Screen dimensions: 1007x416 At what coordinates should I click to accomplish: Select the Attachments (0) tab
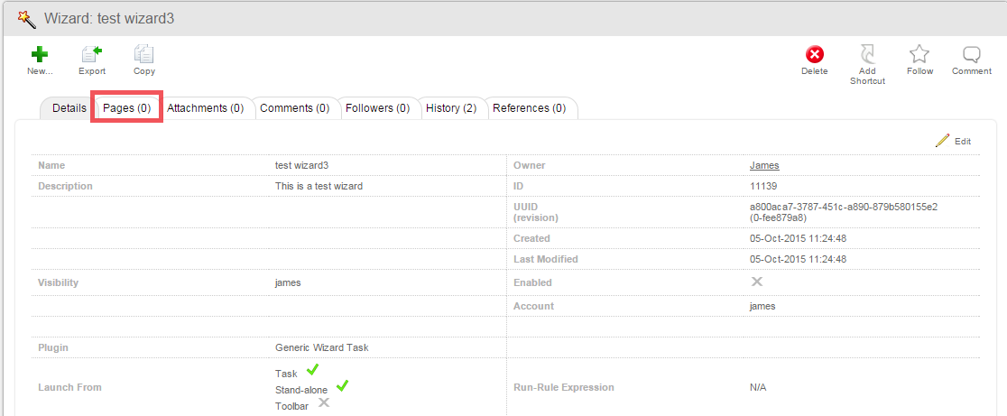[205, 108]
